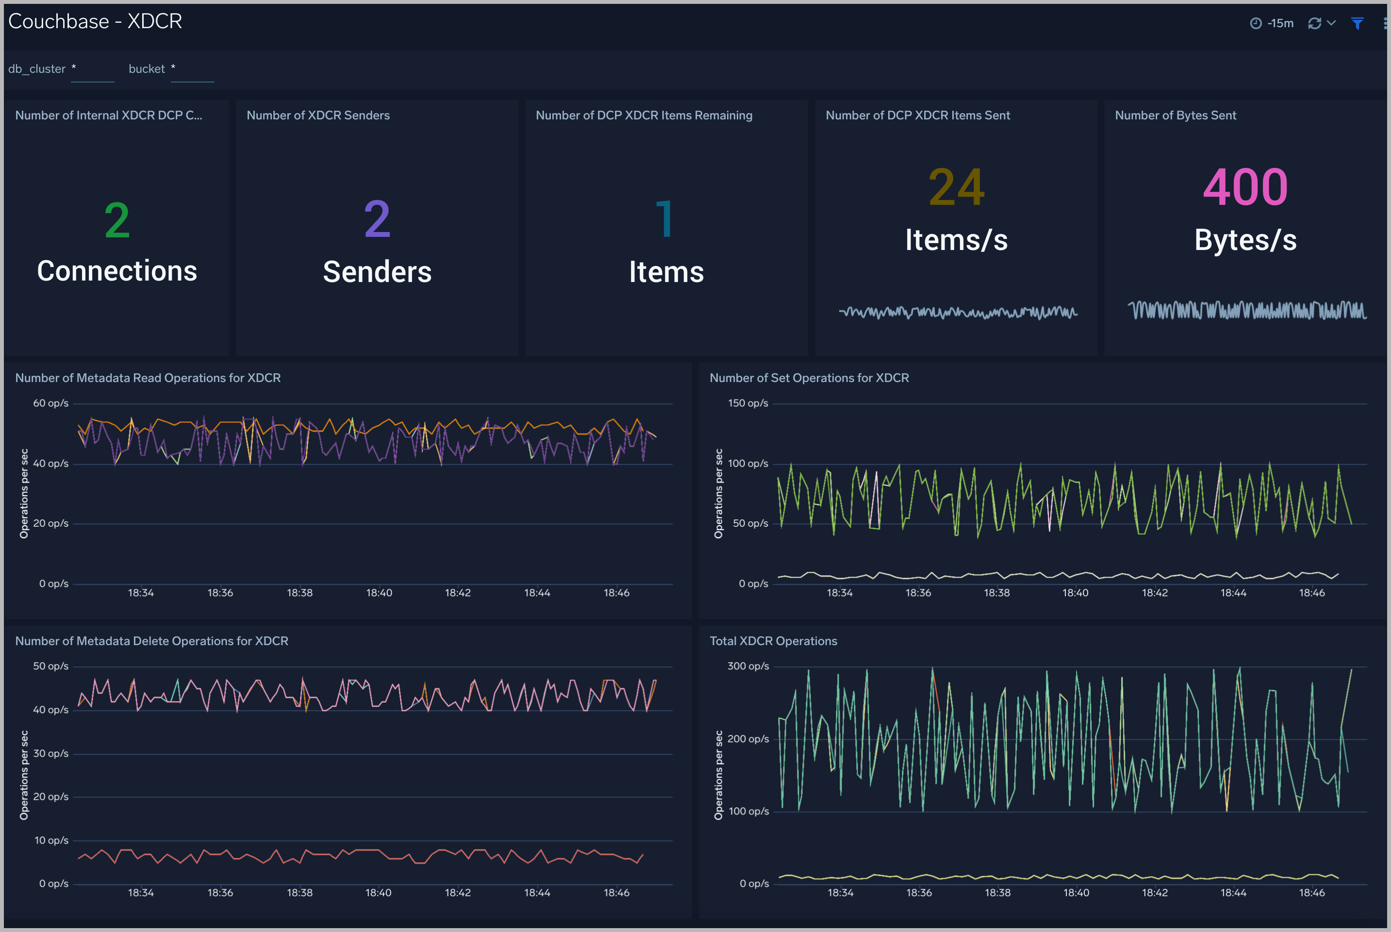The height and width of the screenshot is (932, 1391).
Task: Click Number of Metadata Read Operations for XDCR title
Action: click(x=148, y=378)
